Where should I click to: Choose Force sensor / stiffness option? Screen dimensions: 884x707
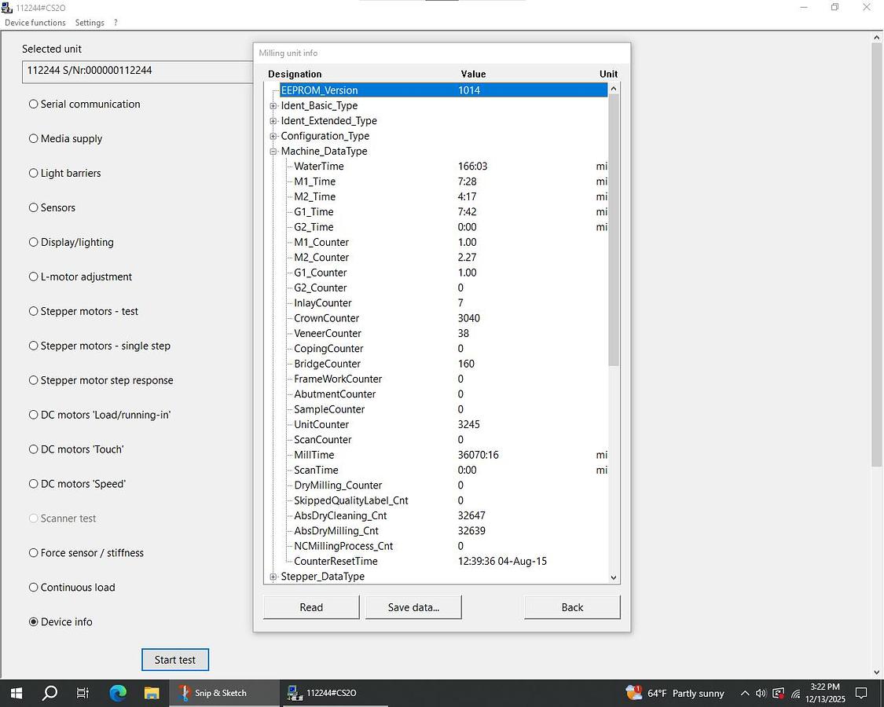34,553
